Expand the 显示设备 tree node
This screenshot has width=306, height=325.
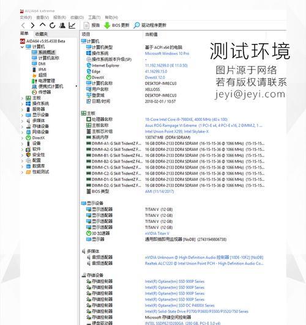(x=22, y=115)
